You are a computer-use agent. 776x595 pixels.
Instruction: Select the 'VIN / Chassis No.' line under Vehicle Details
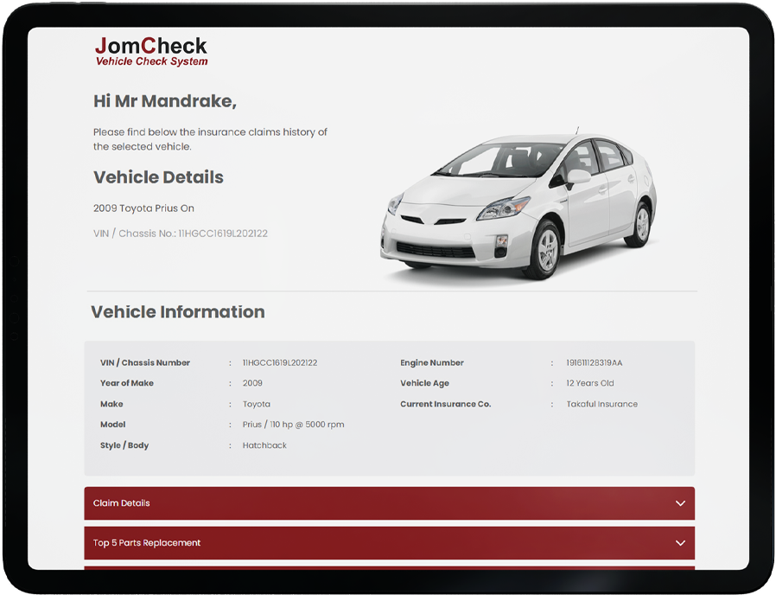pyautogui.click(x=180, y=234)
